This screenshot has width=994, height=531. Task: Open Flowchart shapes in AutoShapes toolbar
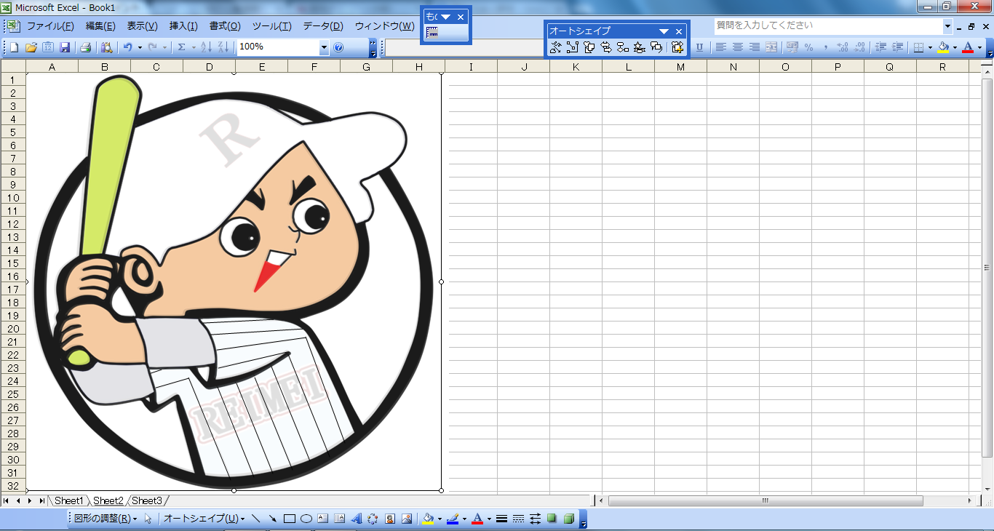pos(622,47)
